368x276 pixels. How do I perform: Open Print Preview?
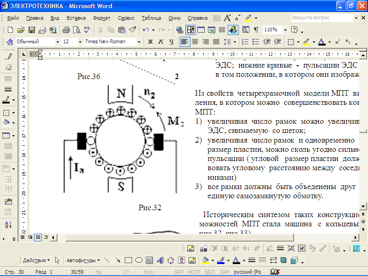click(77, 30)
